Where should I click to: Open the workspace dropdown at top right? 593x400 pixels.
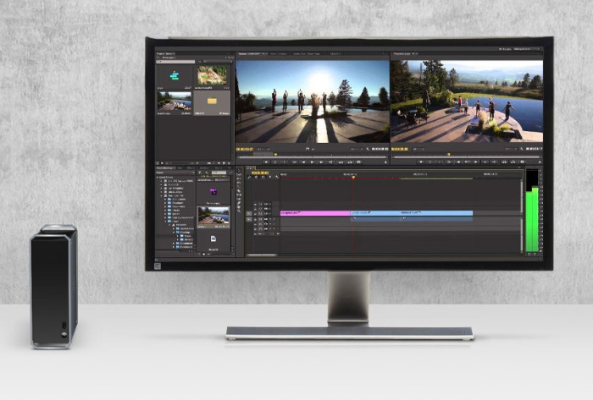click(x=528, y=49)
